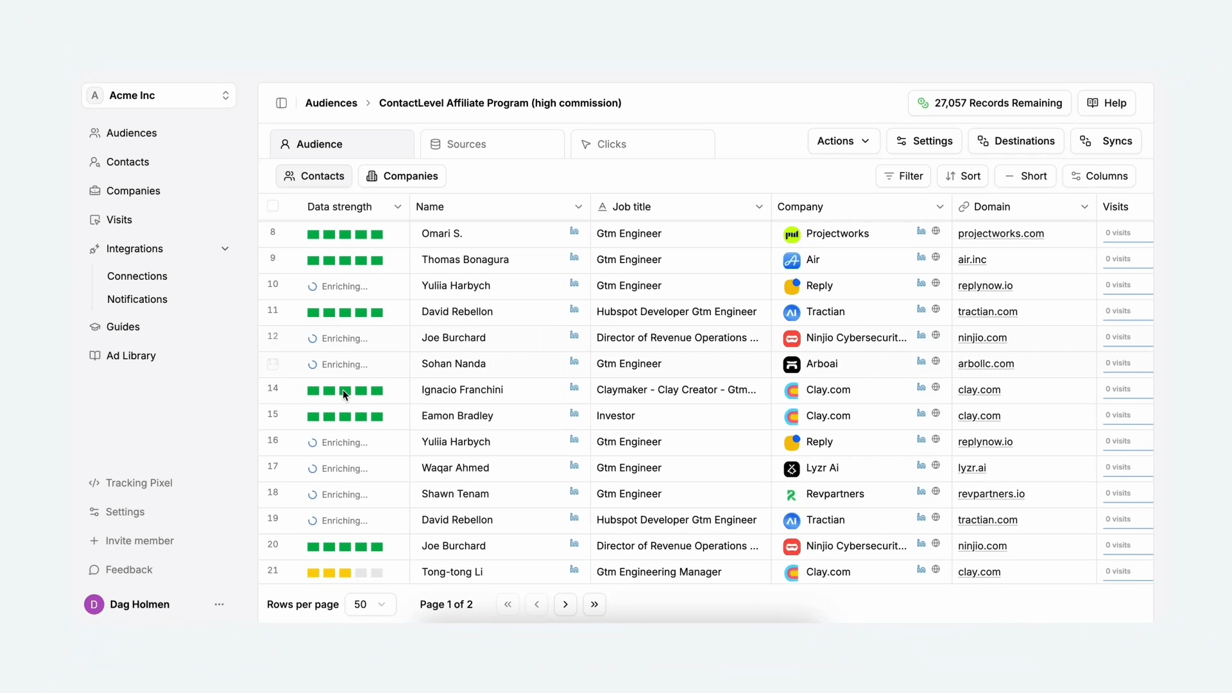This screenshot has height=693, width=1232.
Task: Toggle the sidebar panel icon
Action: click(281, 103)
